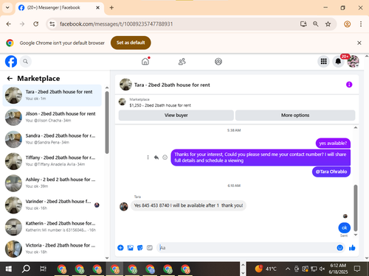Open Jilson conversation in the list

[52, 117]
